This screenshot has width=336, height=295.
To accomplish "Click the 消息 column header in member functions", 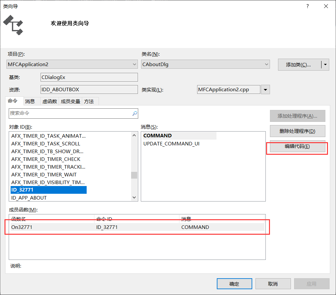I will [x=222, y=219].
